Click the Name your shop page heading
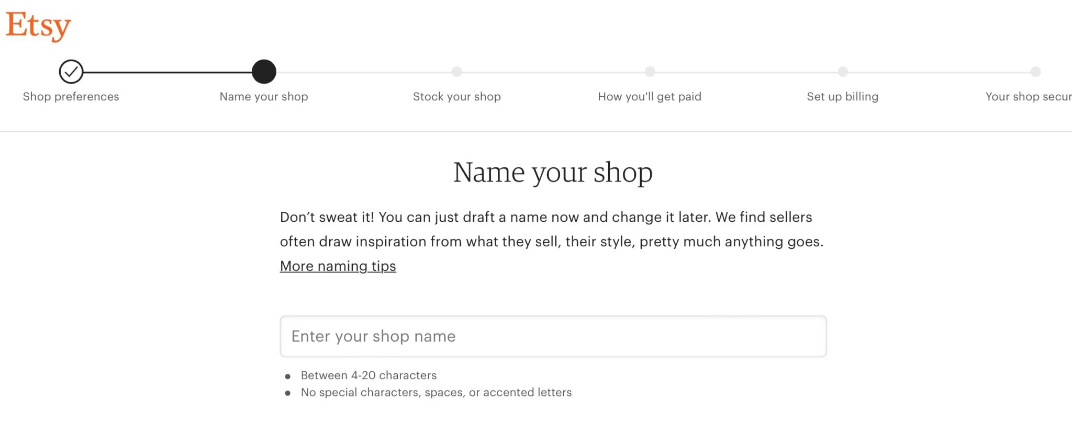This screenshot has width=1072, height=422. [x=553, y=173]
